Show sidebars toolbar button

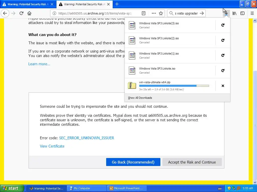point(242,13)
